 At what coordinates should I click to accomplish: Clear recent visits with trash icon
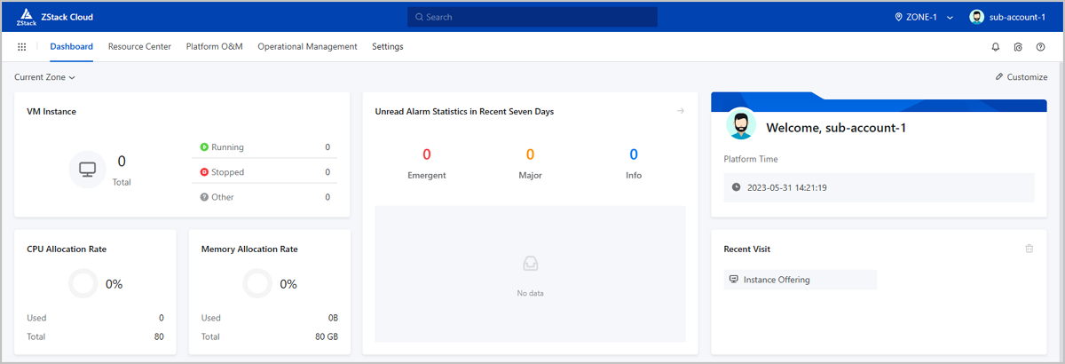coord(1029,249)
